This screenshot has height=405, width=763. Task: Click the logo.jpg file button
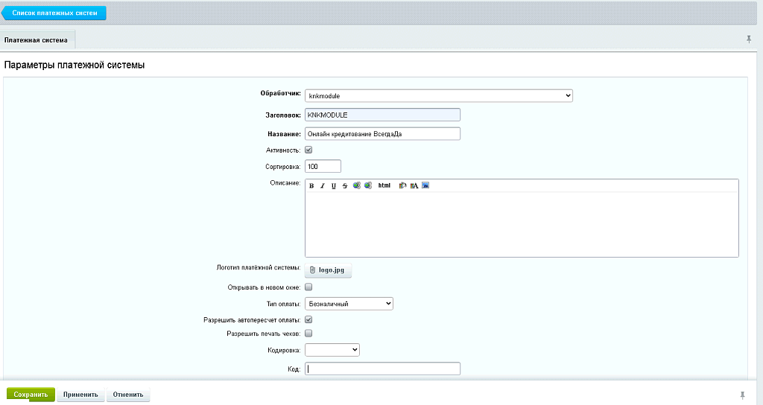[328, 270]
